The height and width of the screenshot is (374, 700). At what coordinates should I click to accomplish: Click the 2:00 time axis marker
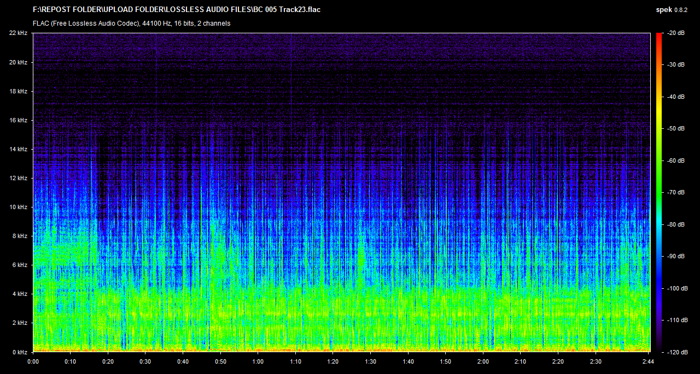pyautogui.click(x=483, y=361)
